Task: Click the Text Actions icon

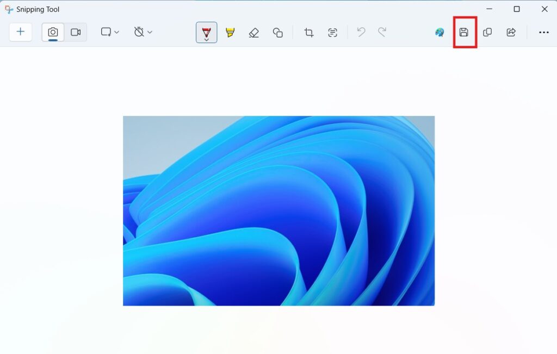Action: (333, 32)
